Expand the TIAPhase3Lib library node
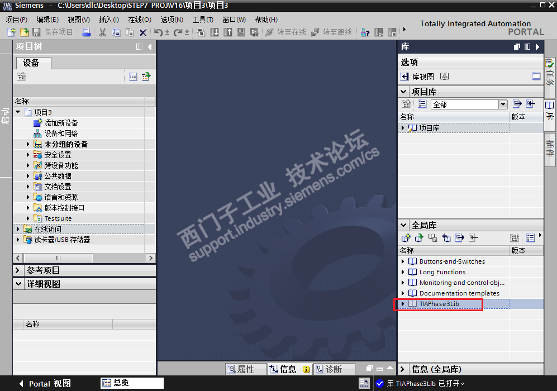 (402, 304)
